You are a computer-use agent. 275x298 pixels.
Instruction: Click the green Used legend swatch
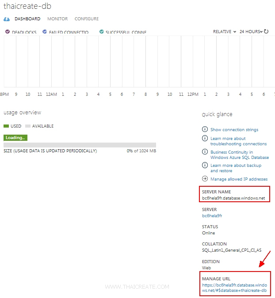pos(6,126)
